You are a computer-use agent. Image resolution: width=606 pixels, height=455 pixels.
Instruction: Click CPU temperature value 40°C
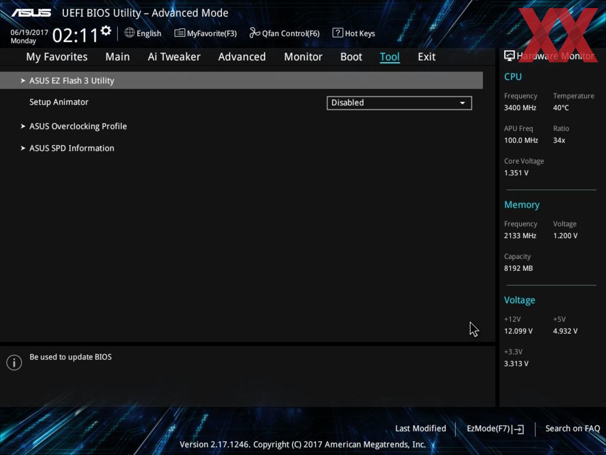tap(561, 108)
